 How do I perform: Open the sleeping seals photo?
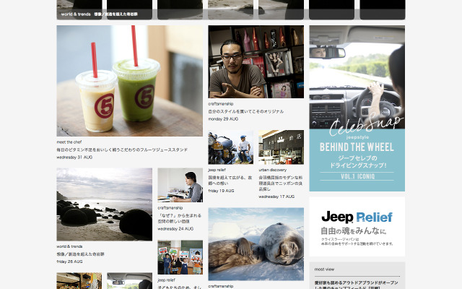coord(256,244)
